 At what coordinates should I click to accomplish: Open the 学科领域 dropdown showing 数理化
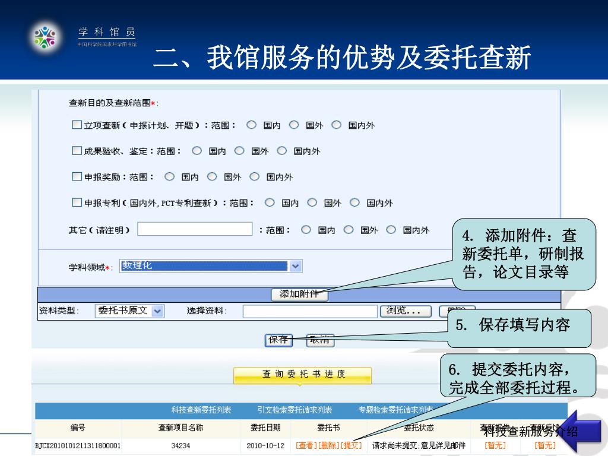click(295, 266)
